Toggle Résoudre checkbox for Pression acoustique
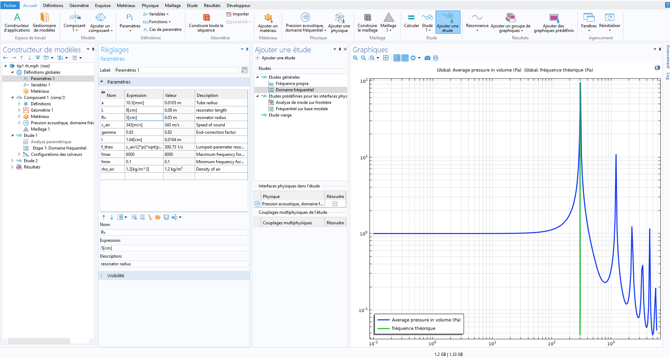 click(335, 204)
